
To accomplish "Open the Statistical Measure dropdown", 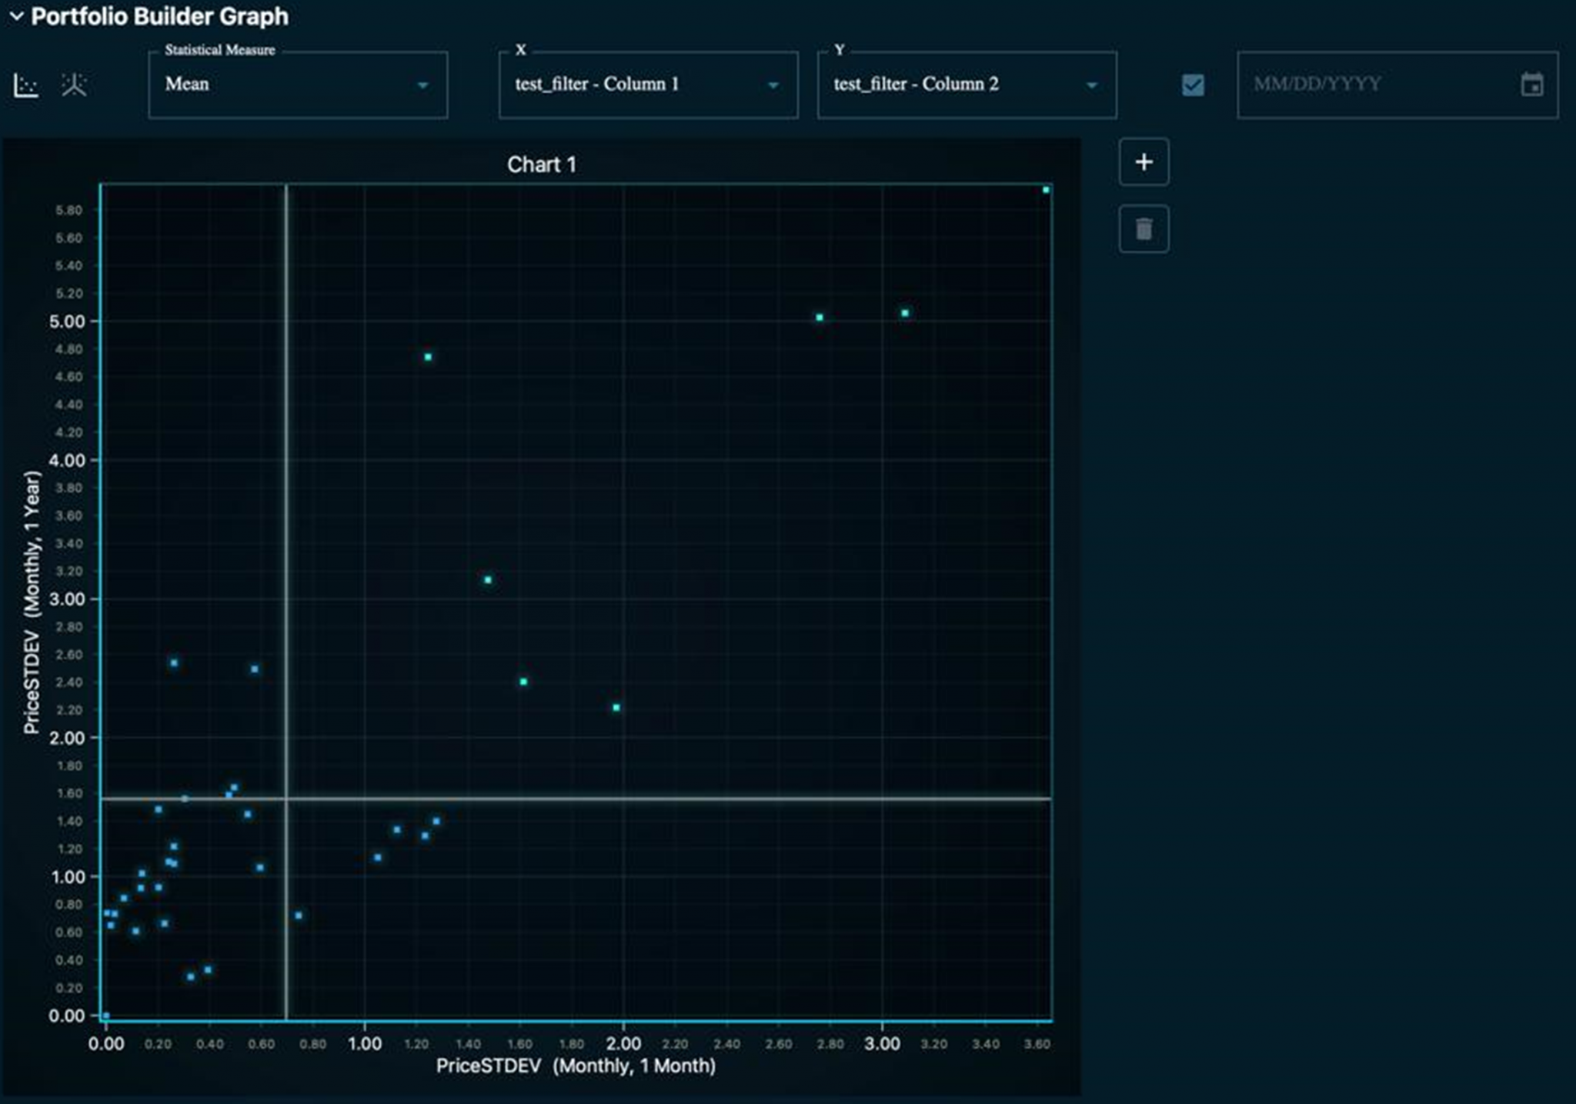I will click(422, 85).
